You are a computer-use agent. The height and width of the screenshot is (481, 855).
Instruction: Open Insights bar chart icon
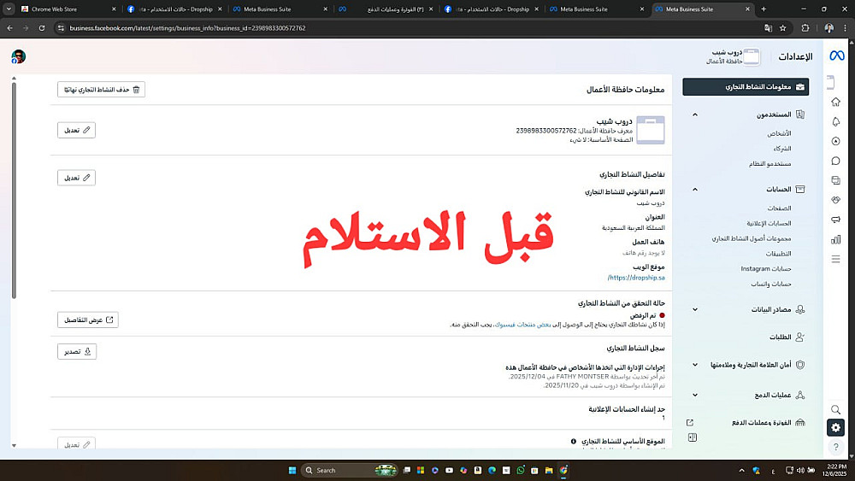point(835,239)
